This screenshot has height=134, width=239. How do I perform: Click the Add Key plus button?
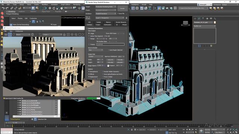(x=201, y=131)
